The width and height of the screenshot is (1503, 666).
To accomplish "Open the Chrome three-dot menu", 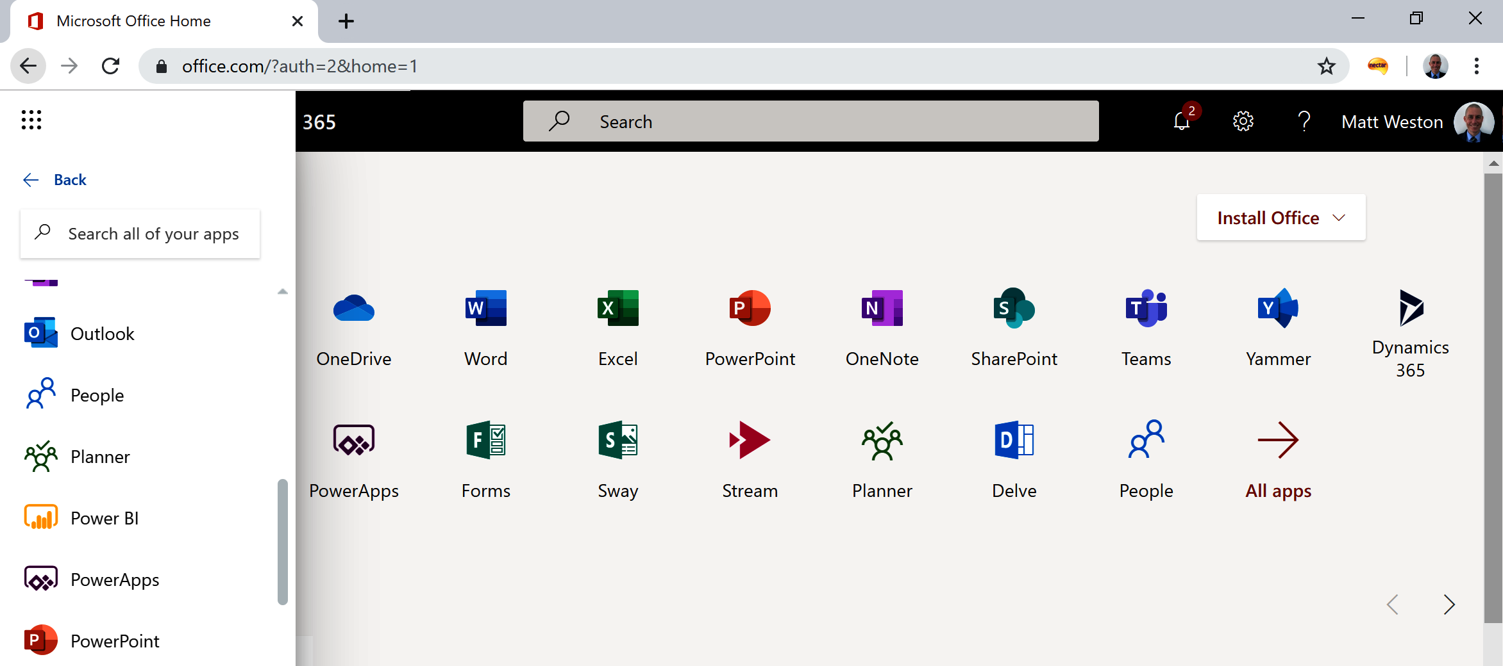I will tap(1477, 66).
